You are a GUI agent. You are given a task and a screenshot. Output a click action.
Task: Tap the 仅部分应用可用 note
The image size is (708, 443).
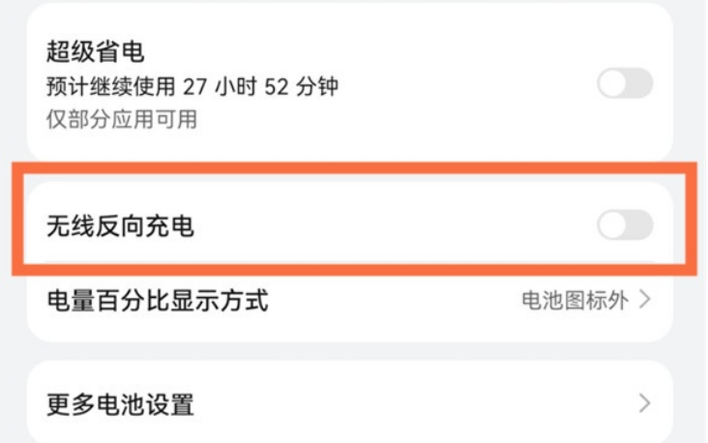click(122, 119)
